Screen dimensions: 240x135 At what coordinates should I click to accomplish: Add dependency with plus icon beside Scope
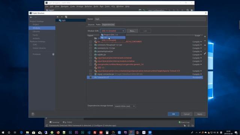click(x=205, y=37)
